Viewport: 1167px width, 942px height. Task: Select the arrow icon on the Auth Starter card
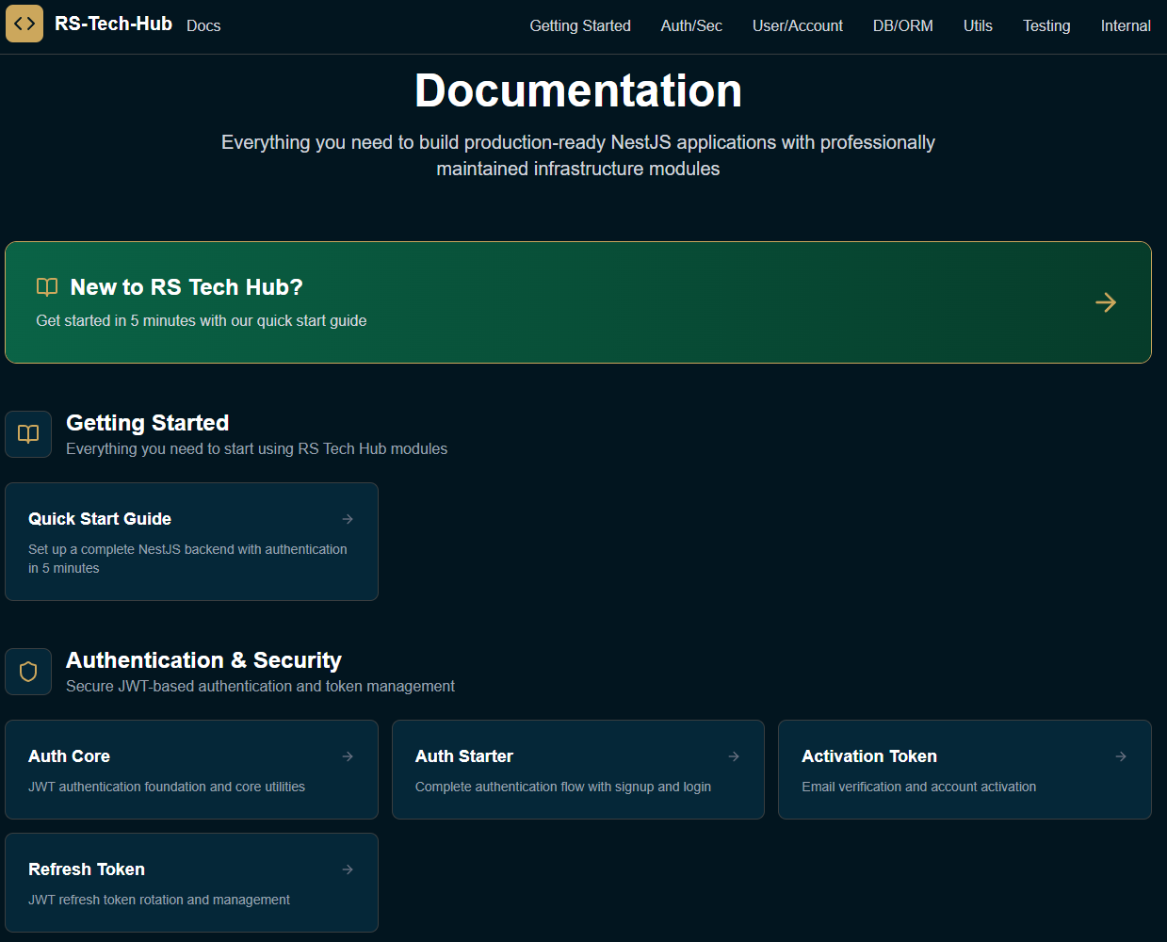[734, 755]
